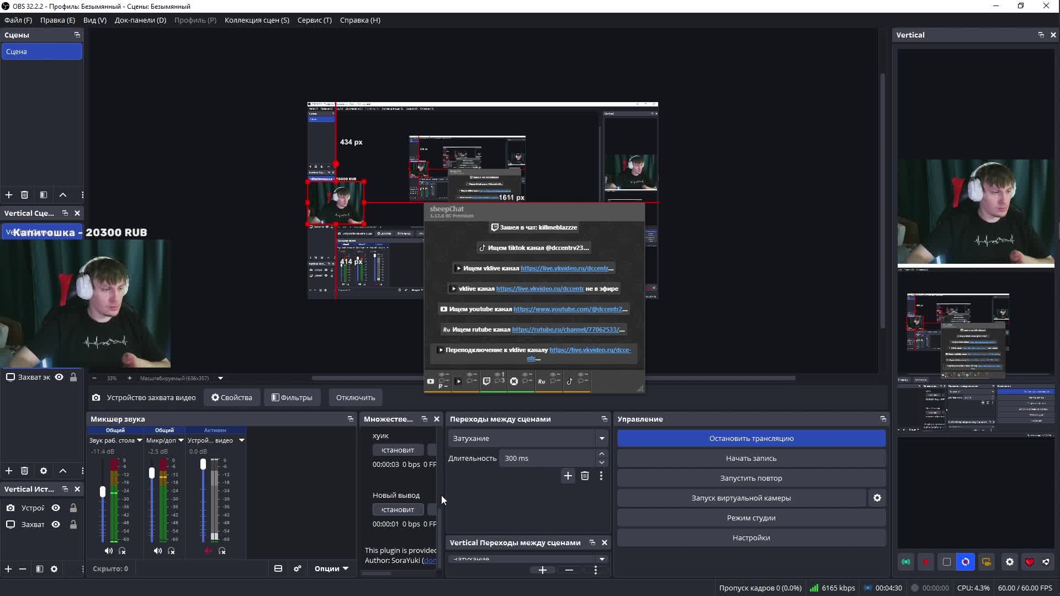Toggle vertical streaming in the Vertical dock

906,562
